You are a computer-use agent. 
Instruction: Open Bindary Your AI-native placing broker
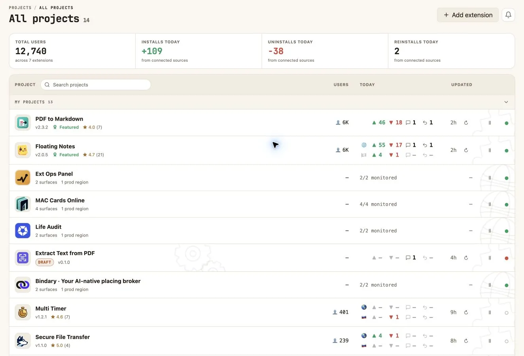click(x=88, y=281)
